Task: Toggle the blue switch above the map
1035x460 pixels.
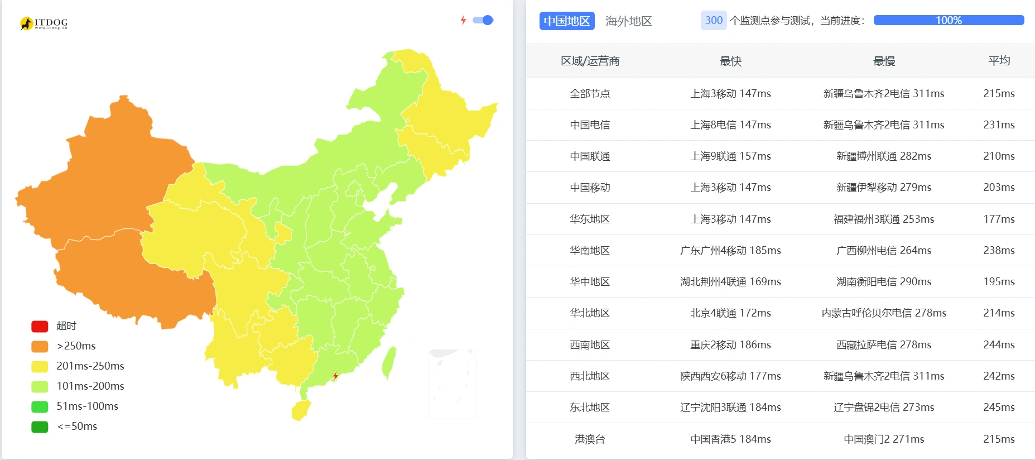Action: point(483,20)
